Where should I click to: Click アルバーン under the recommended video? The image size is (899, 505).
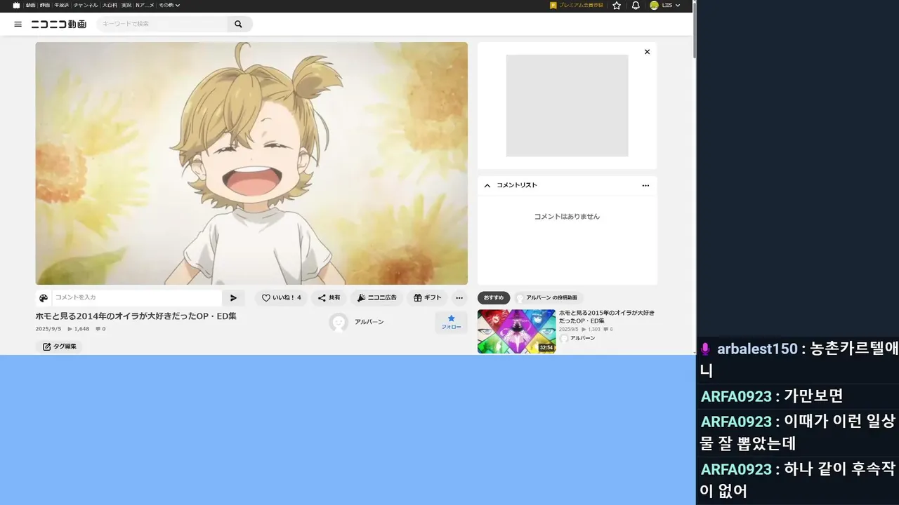tap(582, 338)
